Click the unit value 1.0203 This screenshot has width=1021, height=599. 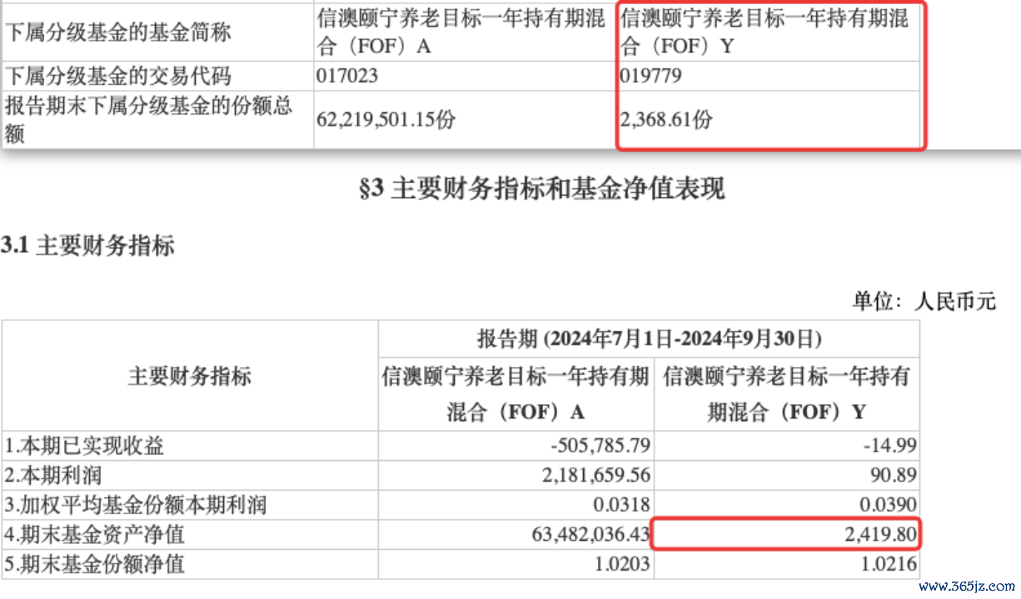[623, 564]
